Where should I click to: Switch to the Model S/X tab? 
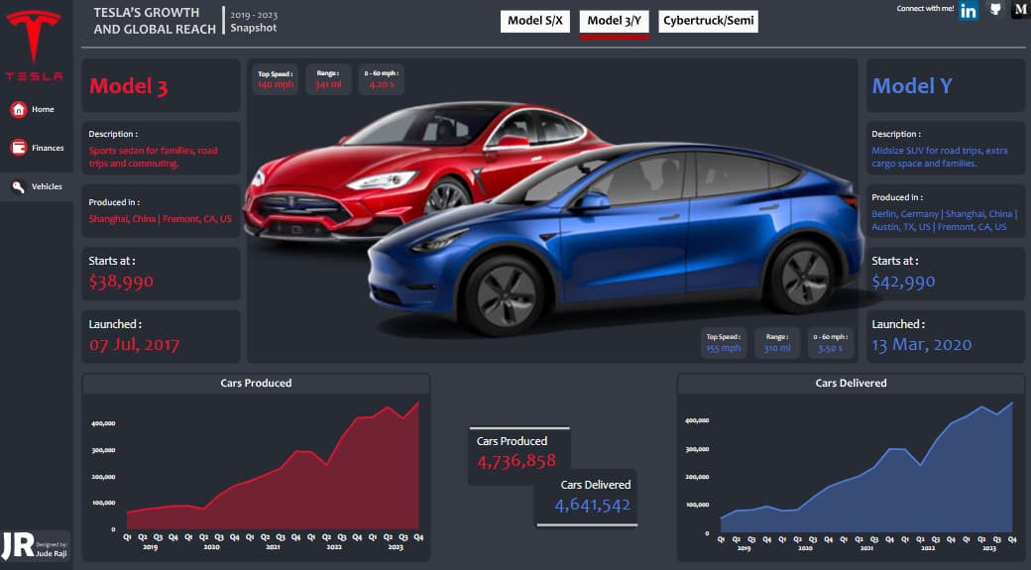click(x=534, y=21)
